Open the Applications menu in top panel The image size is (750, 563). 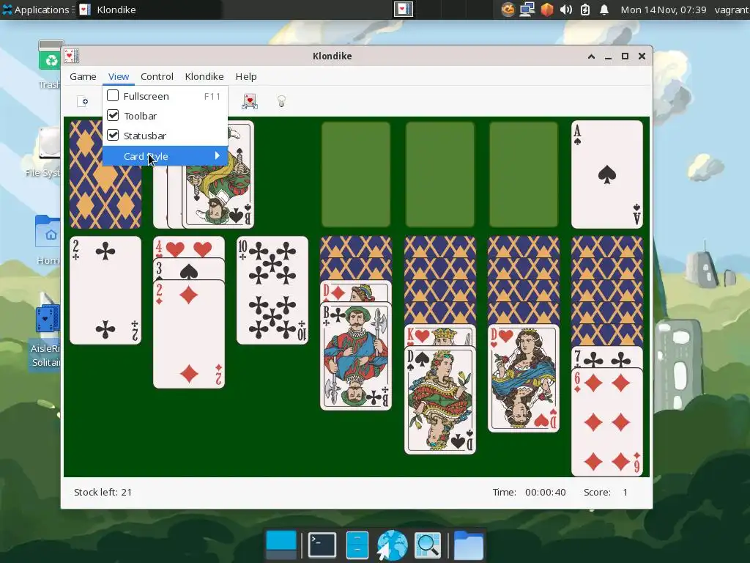(37, 10)
